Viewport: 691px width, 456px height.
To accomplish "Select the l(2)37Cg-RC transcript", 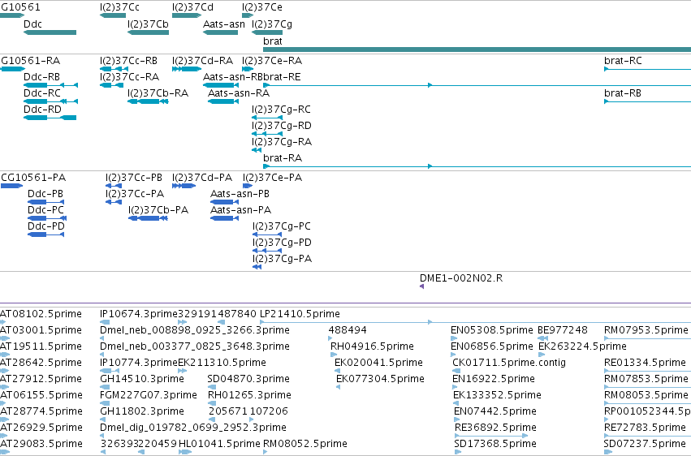I will click(267, 118).
